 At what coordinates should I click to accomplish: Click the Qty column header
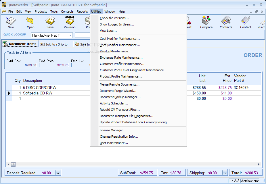click(x=17, y=79)
